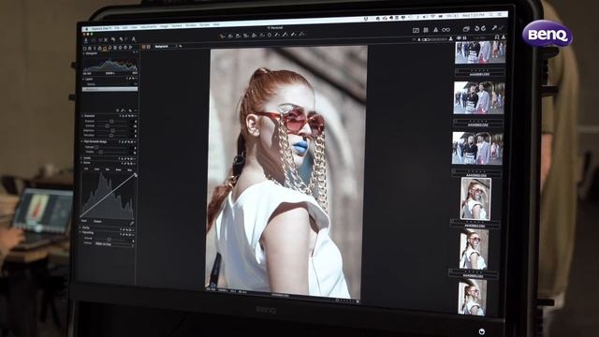Select the Background layer row in Layers

110,89
